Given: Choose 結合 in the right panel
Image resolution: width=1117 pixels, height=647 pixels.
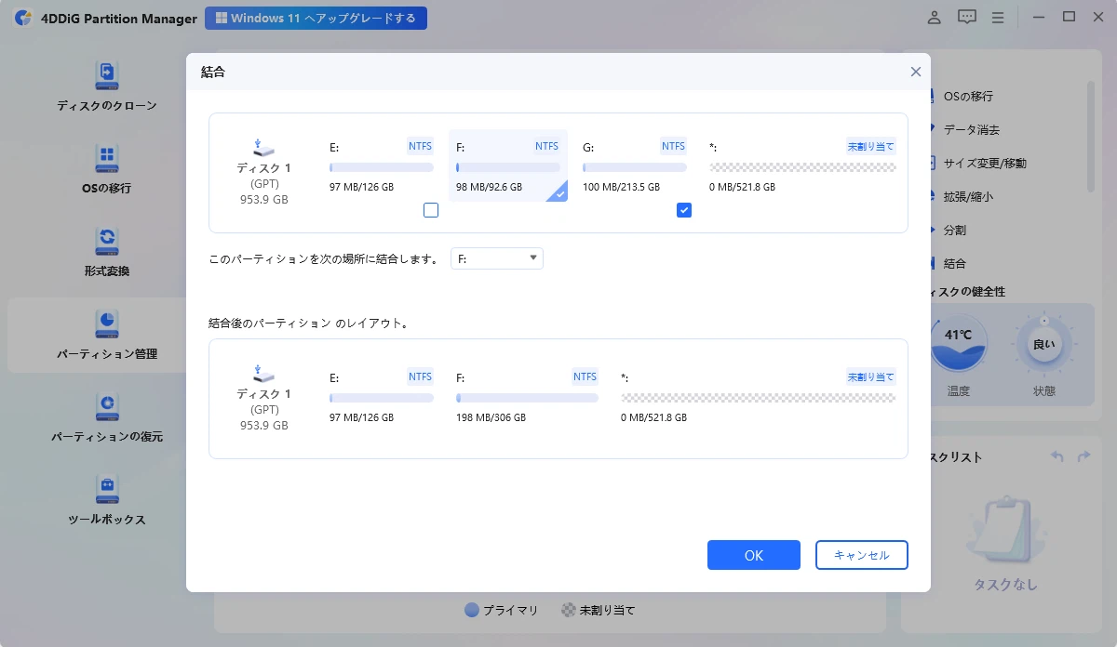Looking at the screenshot, I should 954,263.
